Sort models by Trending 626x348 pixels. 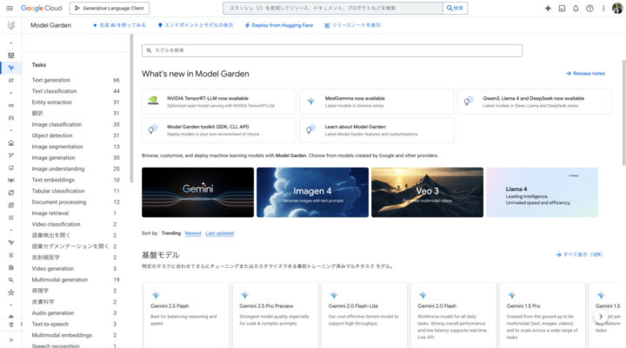171,233
